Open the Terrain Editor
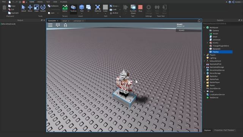The image size is (243, 137). (x=65, y=8)
